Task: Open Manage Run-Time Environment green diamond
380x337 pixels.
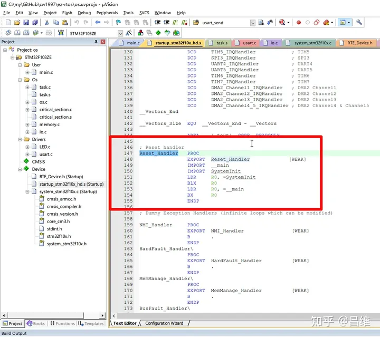Action: (x=158, y=33)
